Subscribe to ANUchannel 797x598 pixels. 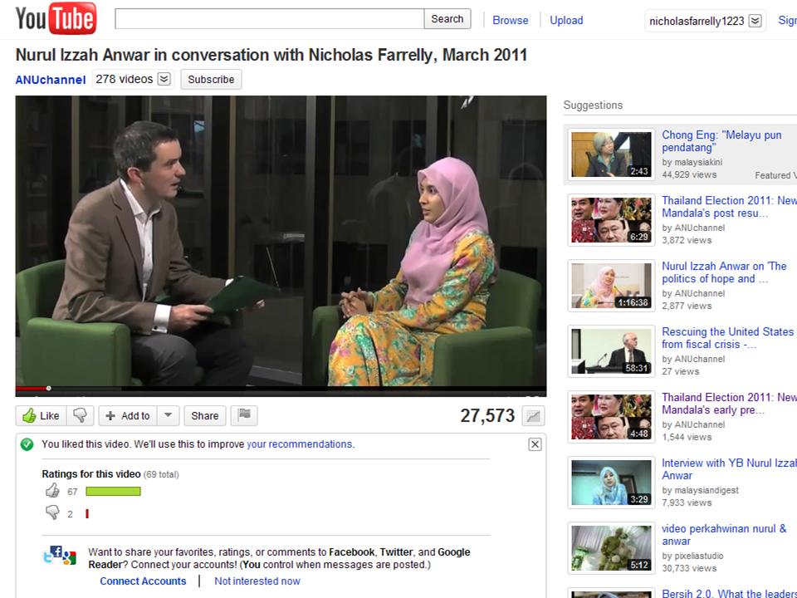tap(211, 80)
